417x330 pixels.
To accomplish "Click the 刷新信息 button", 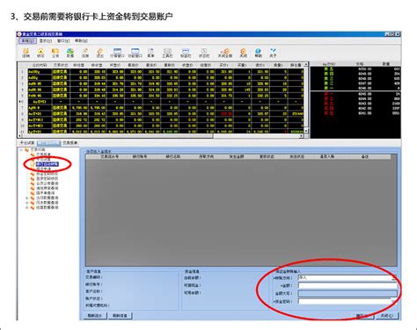I will pos(121,316).
